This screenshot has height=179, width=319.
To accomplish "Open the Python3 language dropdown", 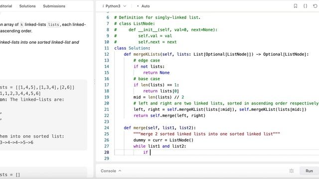I will (x=114, y=6).
